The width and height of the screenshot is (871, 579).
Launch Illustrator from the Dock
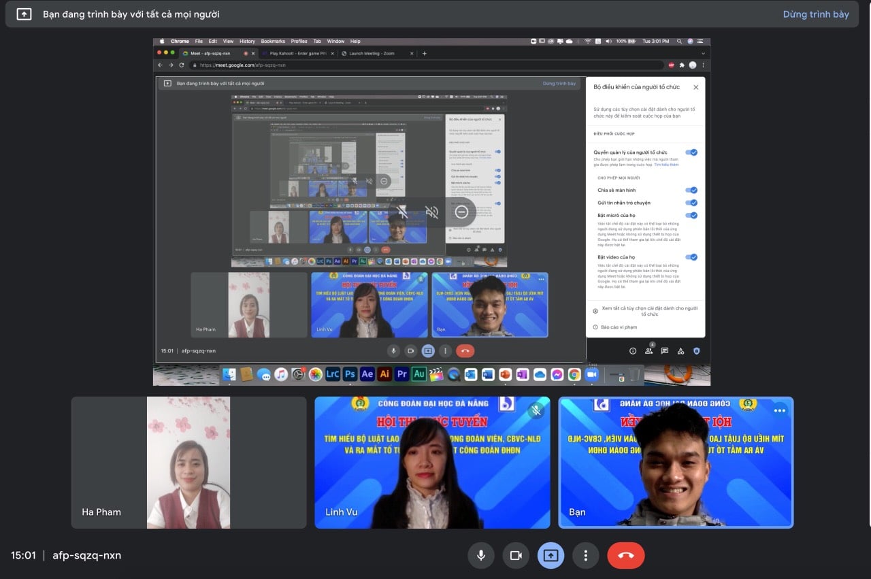(384, 374)
